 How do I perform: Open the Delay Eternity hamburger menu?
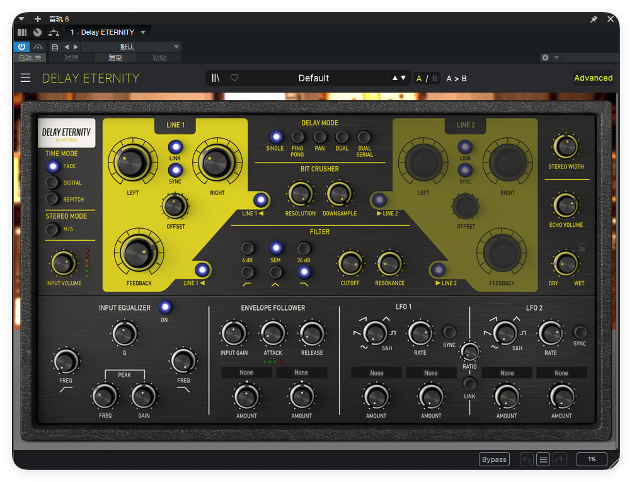(x=25, y=77)
